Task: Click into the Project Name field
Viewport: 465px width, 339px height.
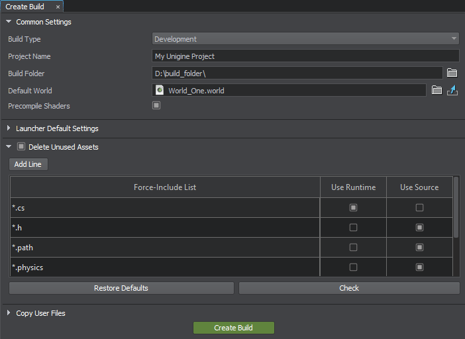Action: point(305,56)
